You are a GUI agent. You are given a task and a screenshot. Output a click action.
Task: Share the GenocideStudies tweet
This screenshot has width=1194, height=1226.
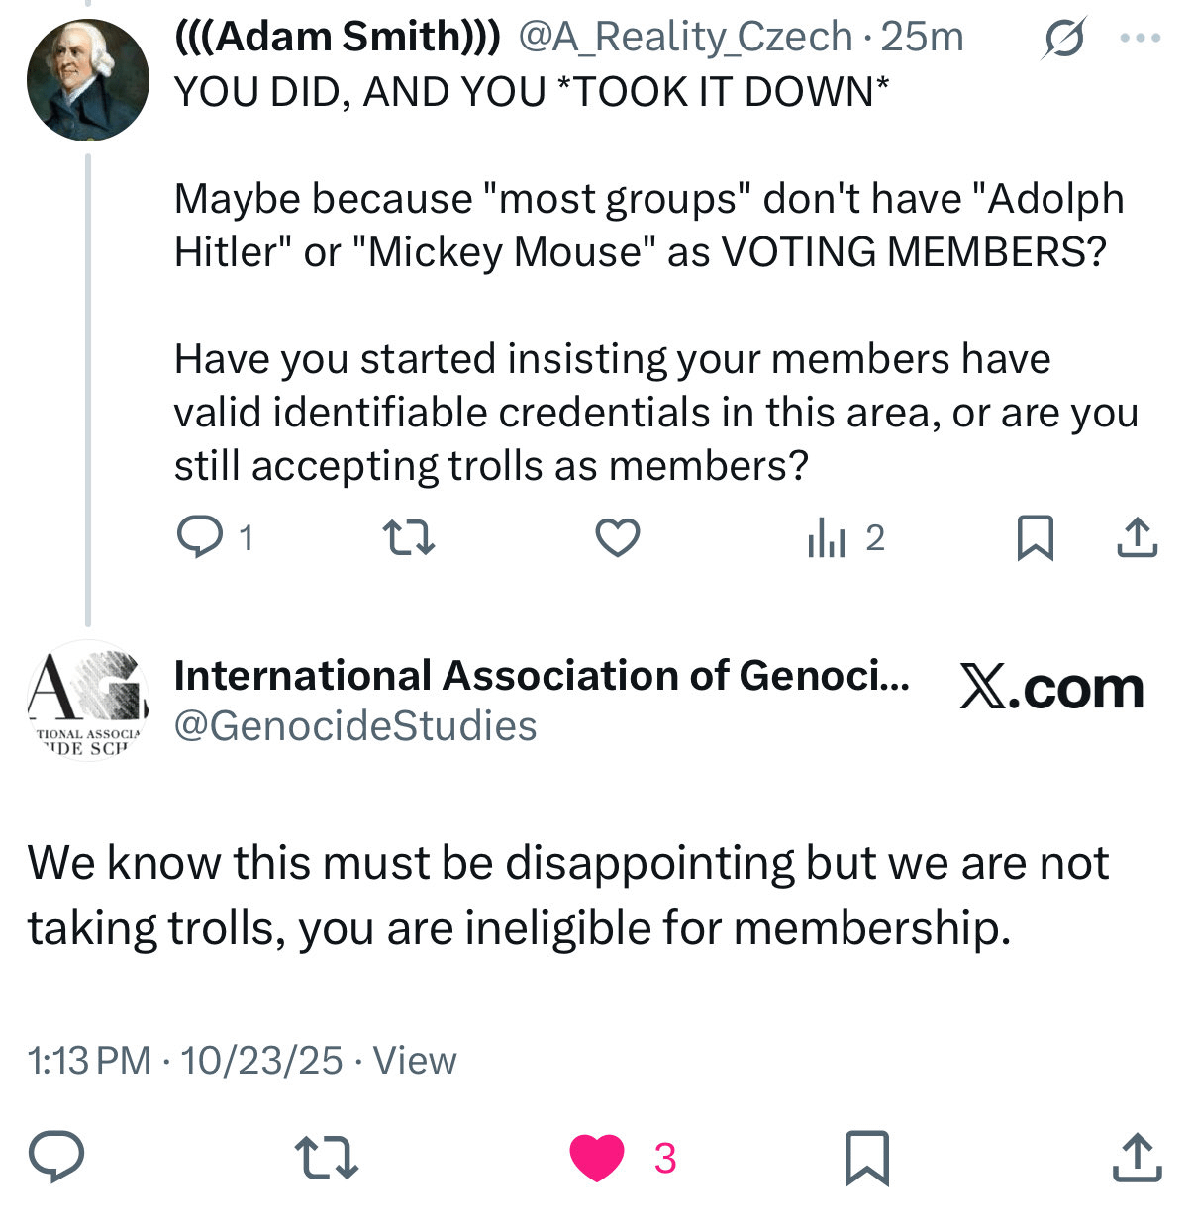pyautogui.click(x=1136, y=1157)
